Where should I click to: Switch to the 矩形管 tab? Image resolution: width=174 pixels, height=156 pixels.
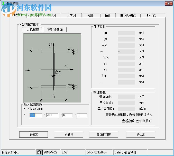151,15
